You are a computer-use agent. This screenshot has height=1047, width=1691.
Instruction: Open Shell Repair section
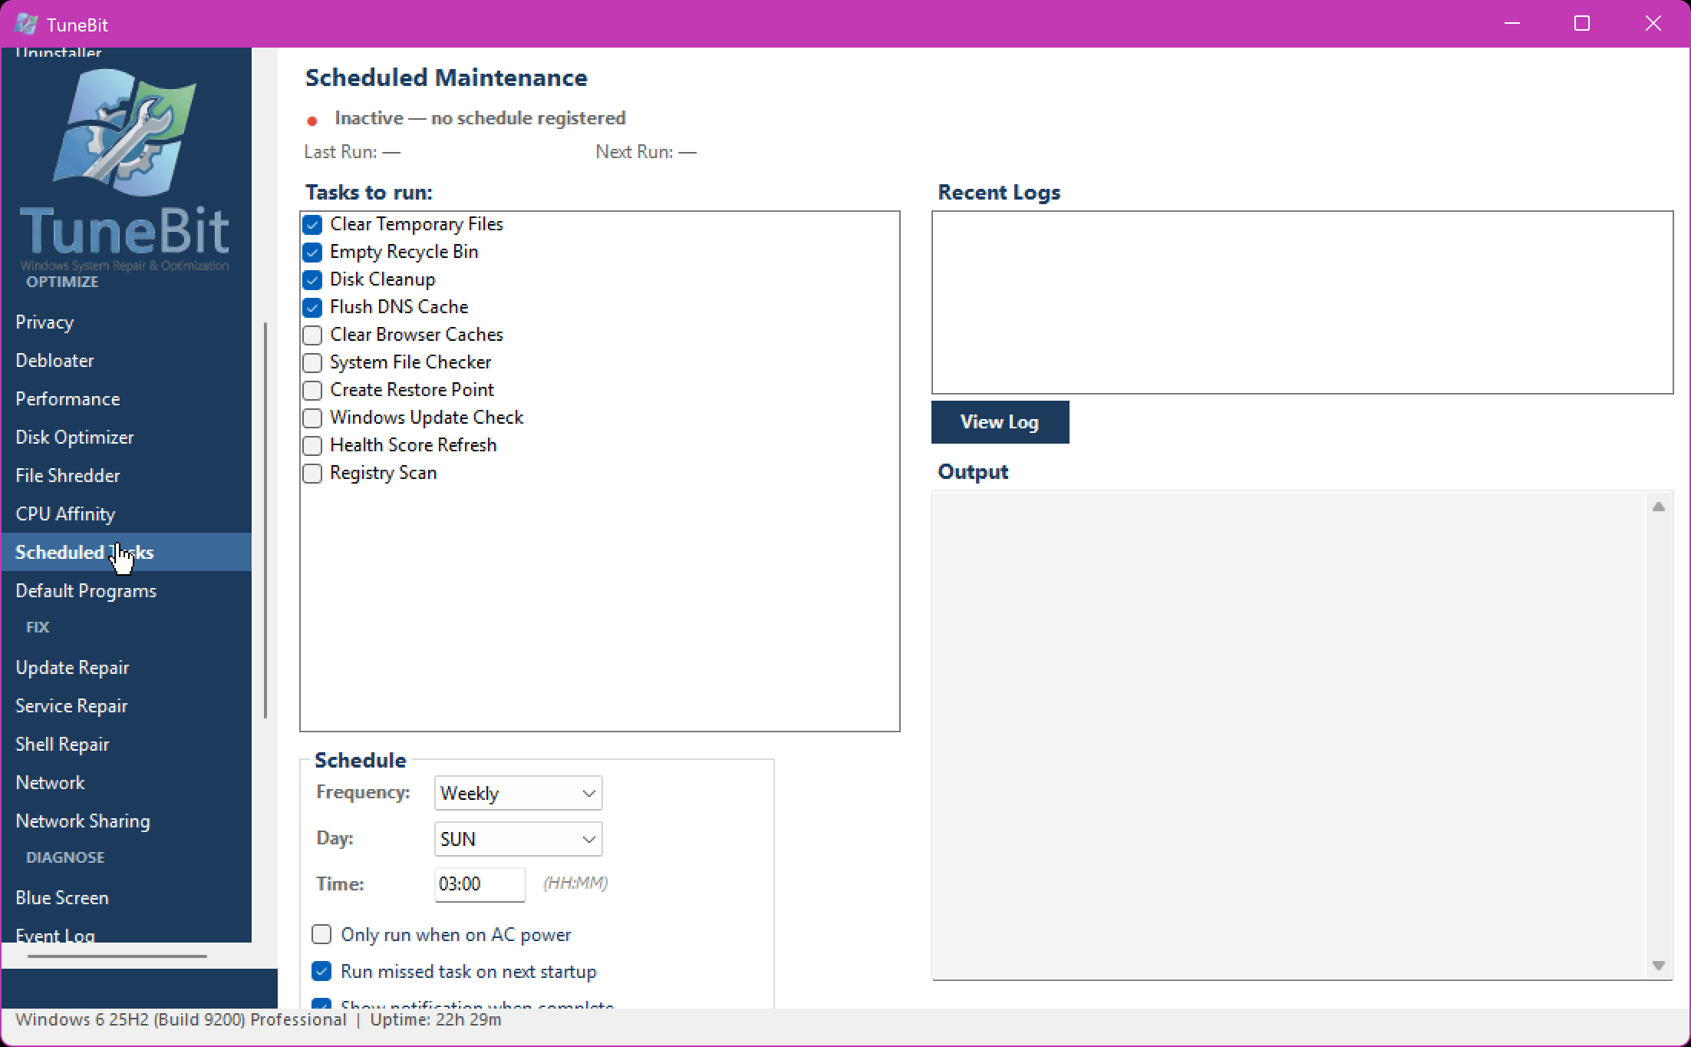click(x=127, y=744)
